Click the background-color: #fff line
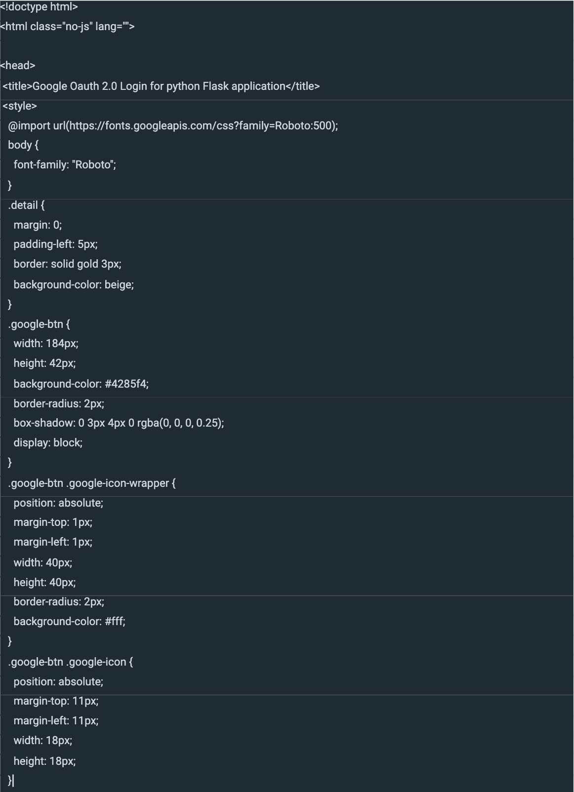The height and width of the screenshot is (792, 574). coord(69,622)
